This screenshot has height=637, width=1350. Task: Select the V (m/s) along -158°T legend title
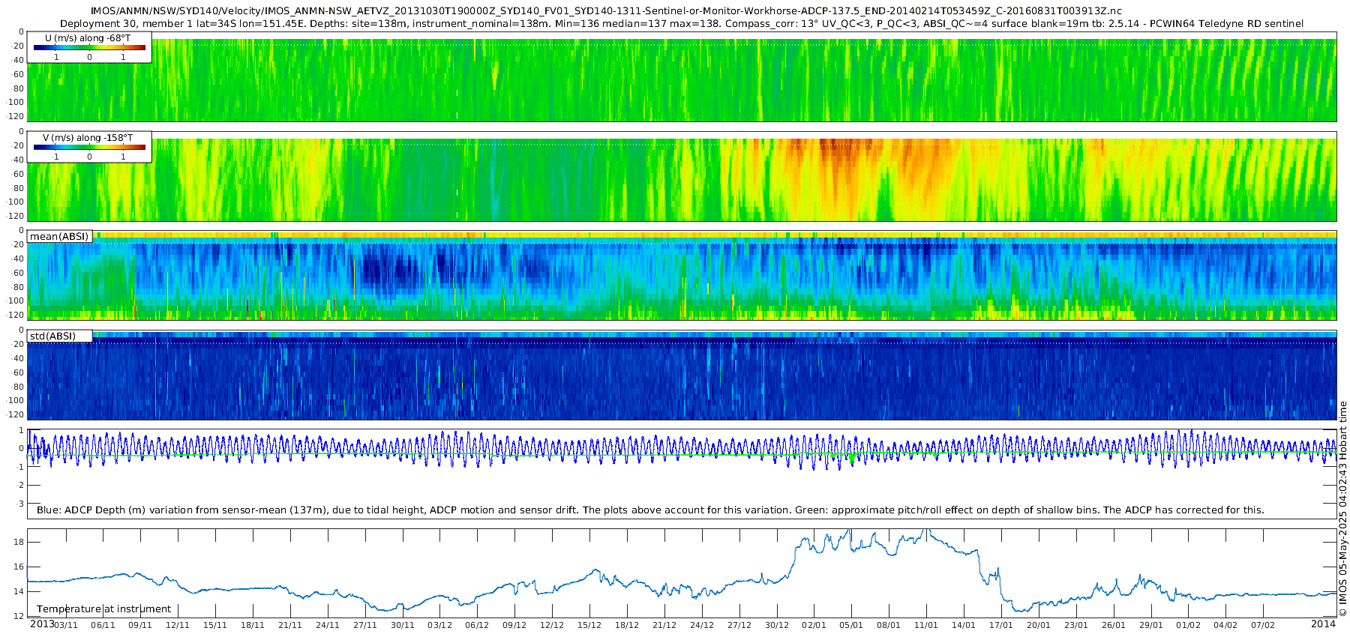click(x=88, y=138)
